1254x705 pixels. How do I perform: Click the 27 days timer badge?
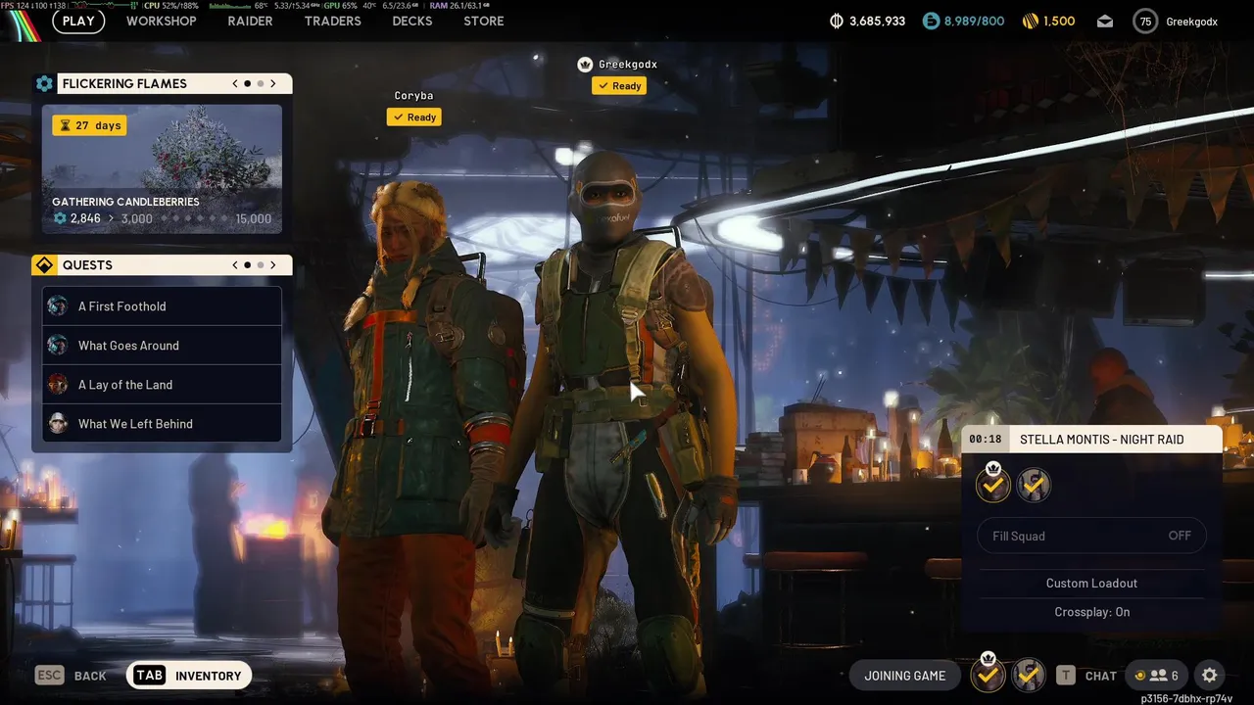(x=89, y=125)
